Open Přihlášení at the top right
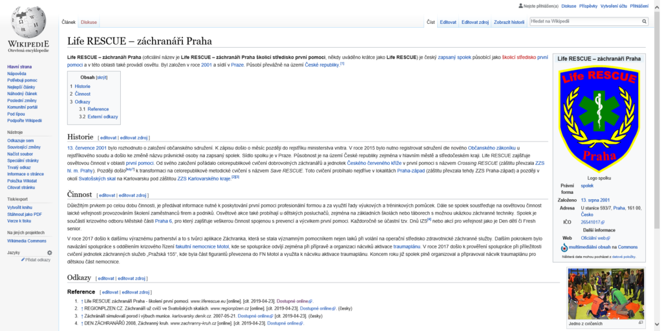 [x=639, y=6]
